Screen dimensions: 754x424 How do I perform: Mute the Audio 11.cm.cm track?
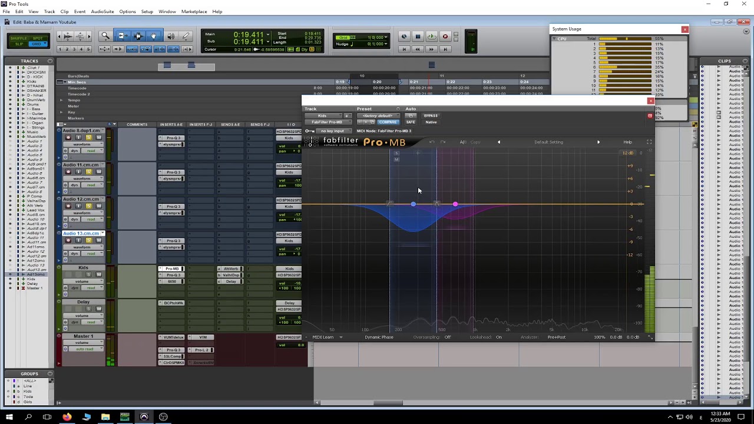click(98, 172)
